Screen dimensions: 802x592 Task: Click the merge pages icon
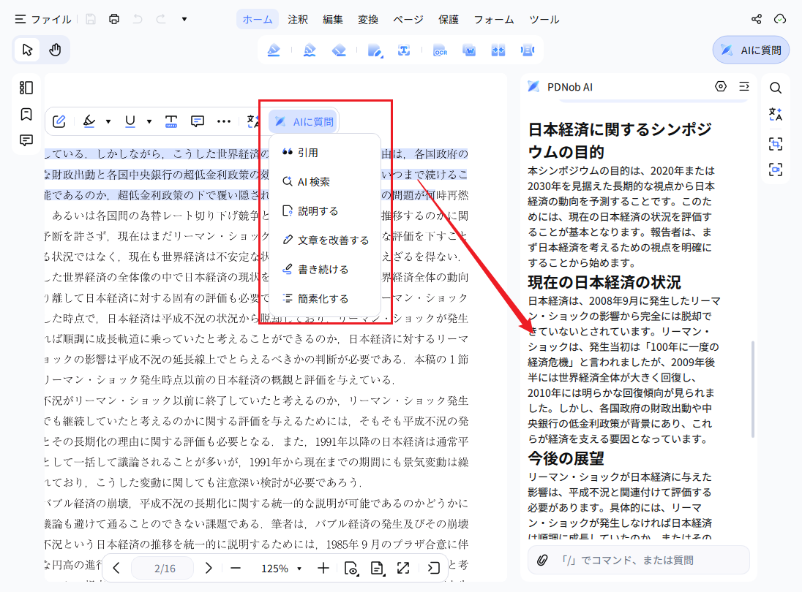498,50
